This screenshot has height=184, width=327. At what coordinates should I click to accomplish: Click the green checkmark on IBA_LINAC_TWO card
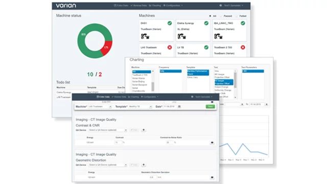point(243,23)
